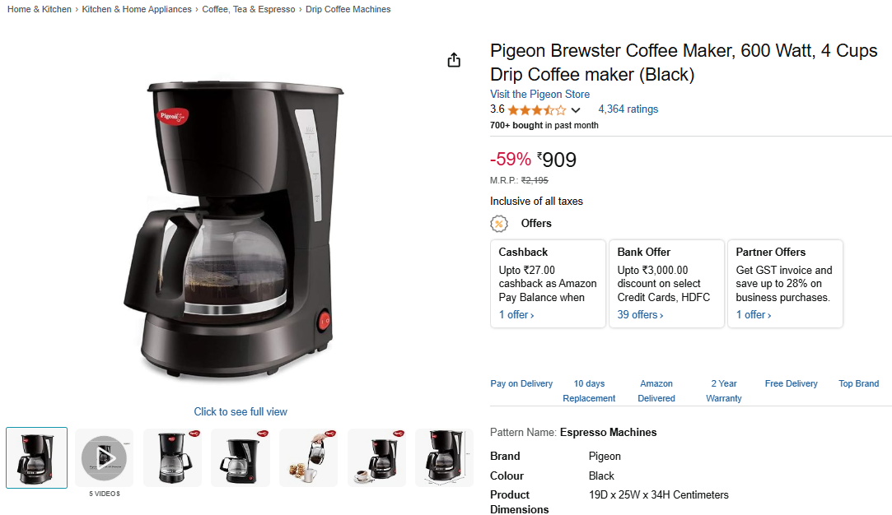The height and width of the screenshot is (515, 892).
Task: Open 10 days Replacement details
Action: [589, 391]
